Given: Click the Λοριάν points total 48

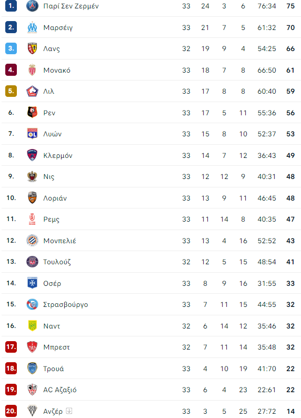Looking at the screenshot, I should click(290, 198).
